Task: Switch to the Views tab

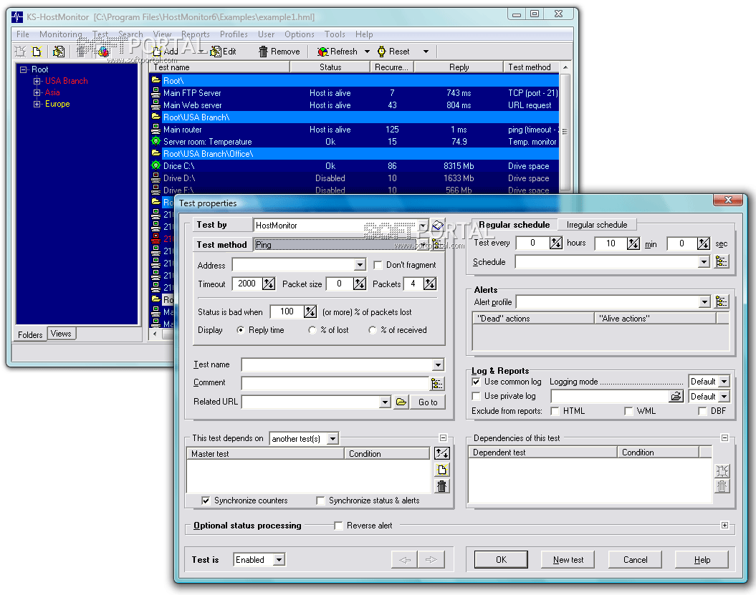Action: coord(61,334)
